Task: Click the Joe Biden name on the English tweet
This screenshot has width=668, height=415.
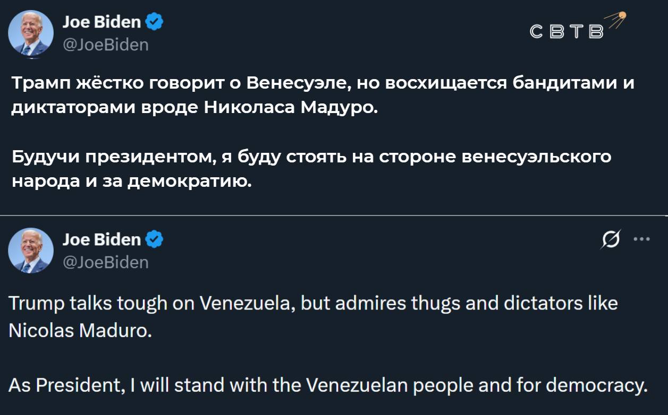Action: click(x=102, y=240)
